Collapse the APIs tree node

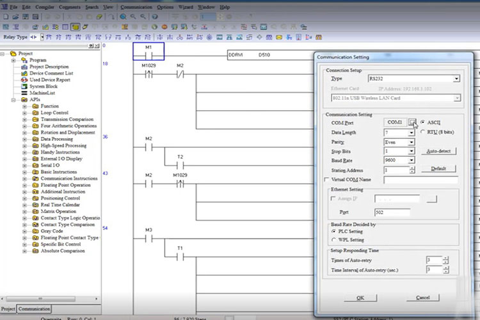point(13,100)
